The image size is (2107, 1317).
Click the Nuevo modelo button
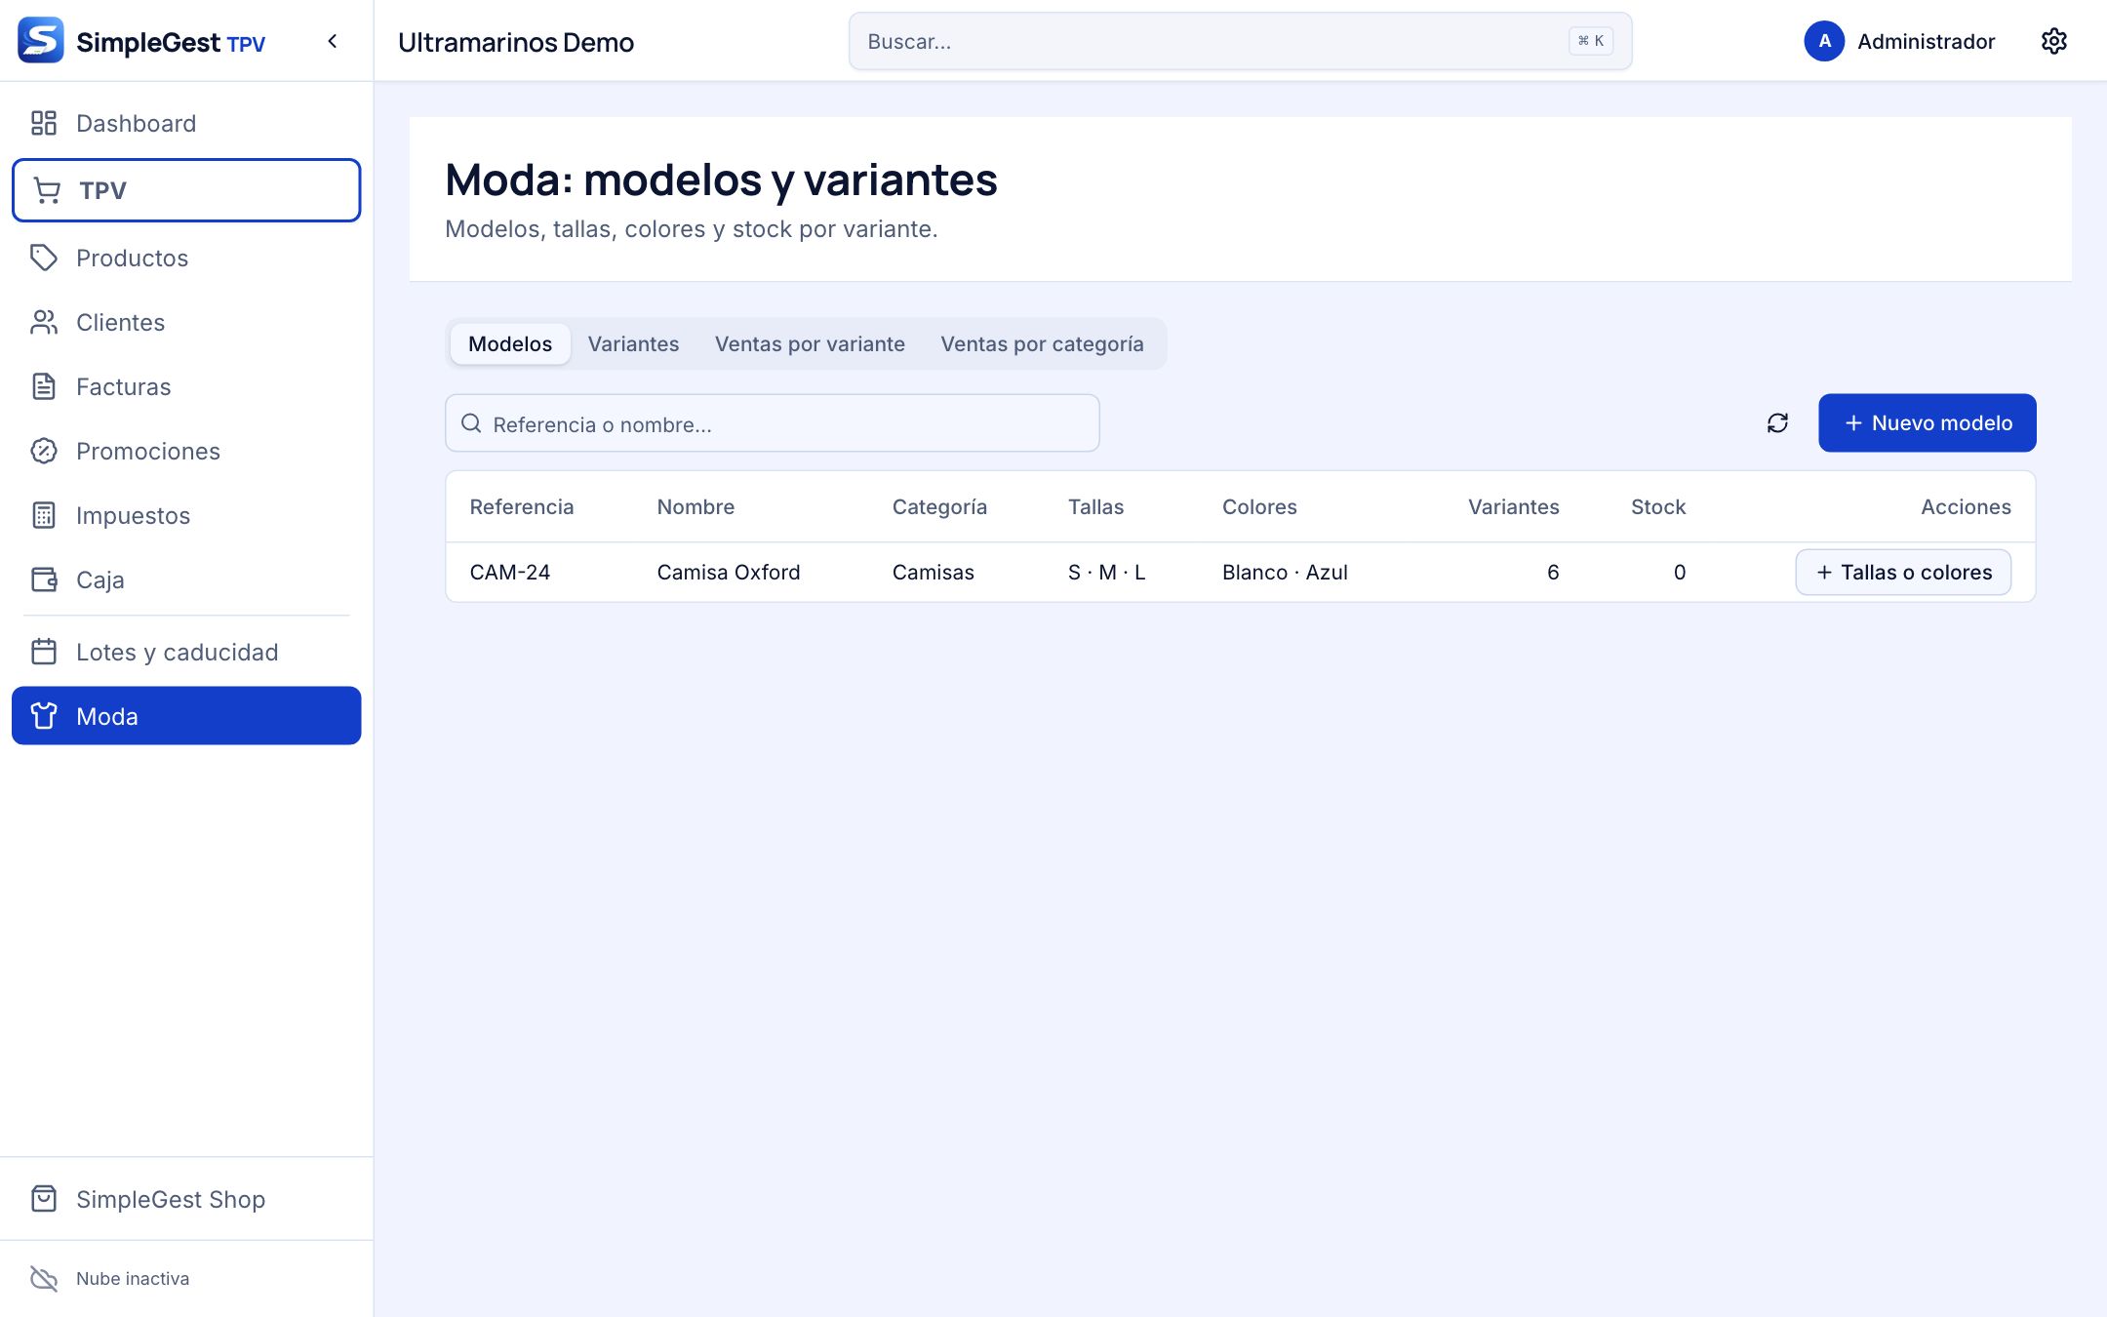[1928, 422]
